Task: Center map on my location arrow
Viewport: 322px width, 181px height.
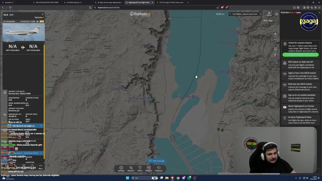Action: tap(275, 55)
